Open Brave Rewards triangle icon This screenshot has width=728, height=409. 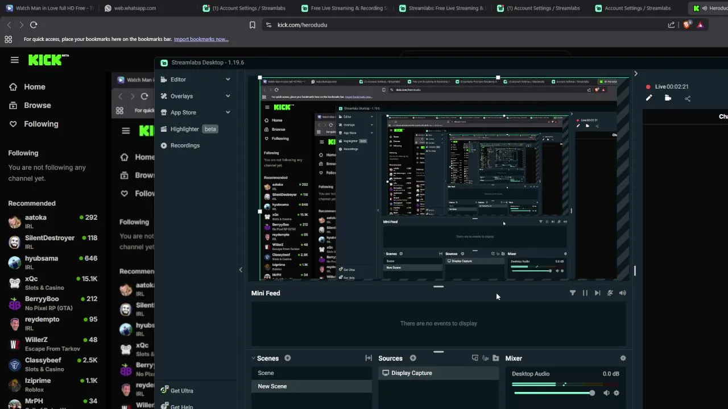[x=700, y=25]
